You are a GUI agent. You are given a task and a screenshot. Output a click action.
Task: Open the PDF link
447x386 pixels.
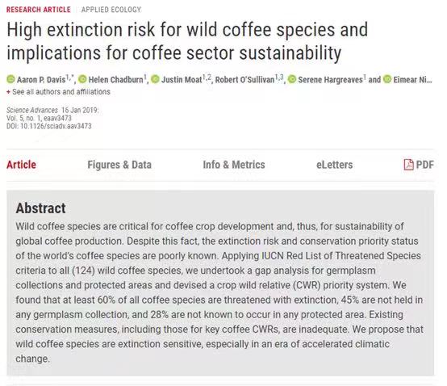pyautogui.click(x=419, y=165)
